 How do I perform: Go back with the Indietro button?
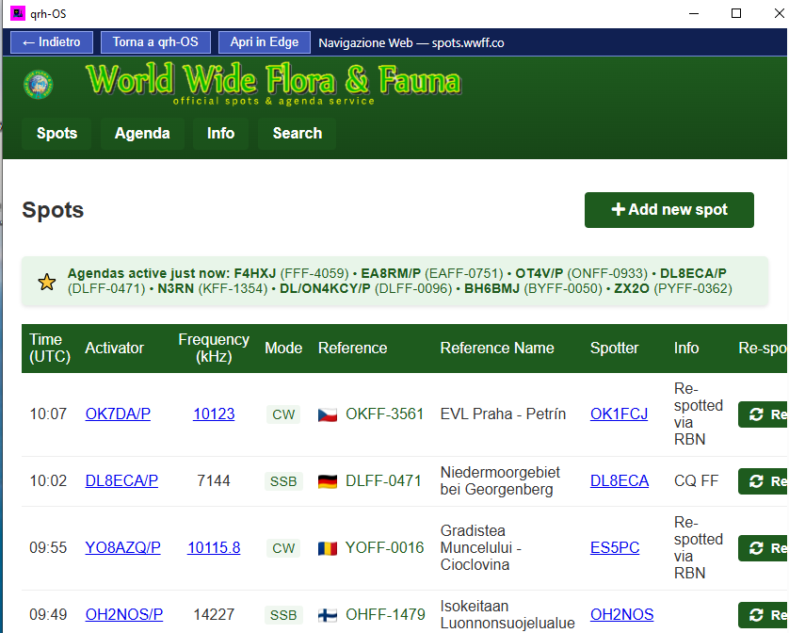(x=52, y=42)
